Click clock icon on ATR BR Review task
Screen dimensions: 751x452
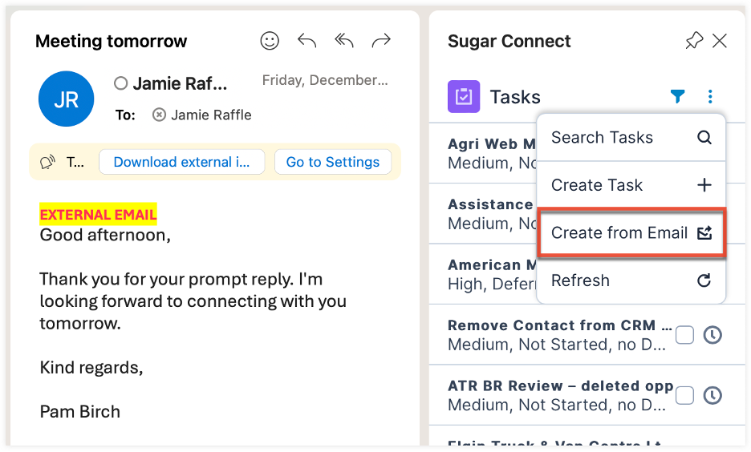pyautogui.click(x=712, y=395)
